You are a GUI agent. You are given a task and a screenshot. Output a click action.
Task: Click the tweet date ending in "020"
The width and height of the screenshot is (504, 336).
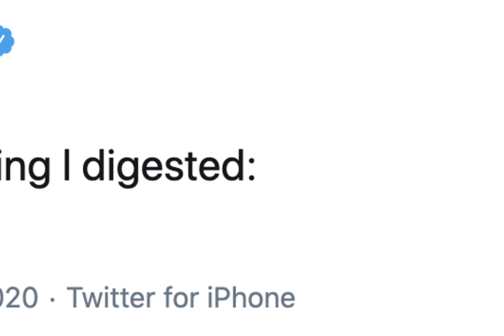click(18, 297)
